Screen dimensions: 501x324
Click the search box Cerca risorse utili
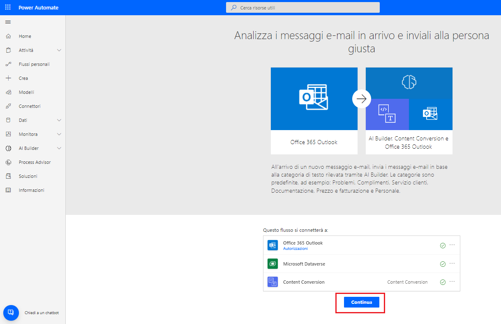[302, 7]
